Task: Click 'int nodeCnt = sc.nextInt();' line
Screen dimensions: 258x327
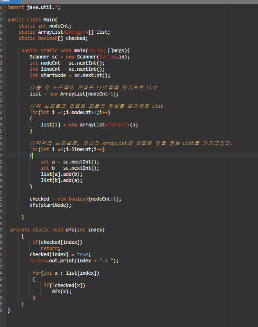Action: 67,63
